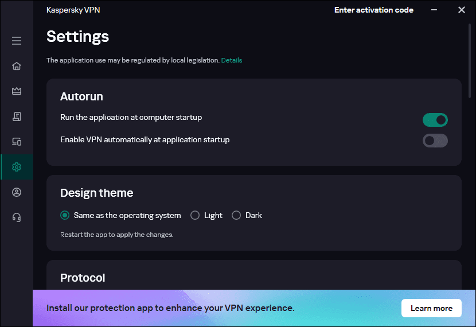Viewport: 476px width, 327px height.
Task: Open the crown premium subscription icon
Action: point(17,91)
